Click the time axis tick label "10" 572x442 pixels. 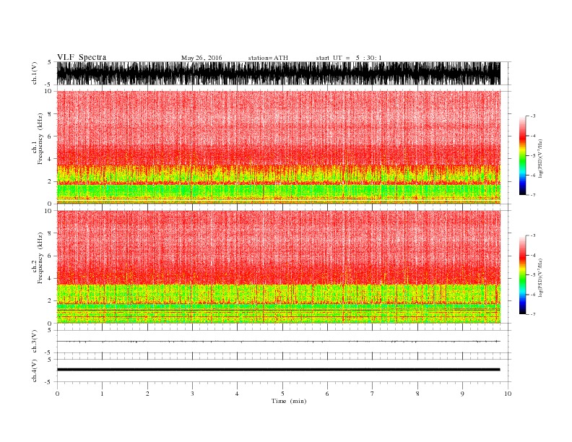[x=508, y=394]
